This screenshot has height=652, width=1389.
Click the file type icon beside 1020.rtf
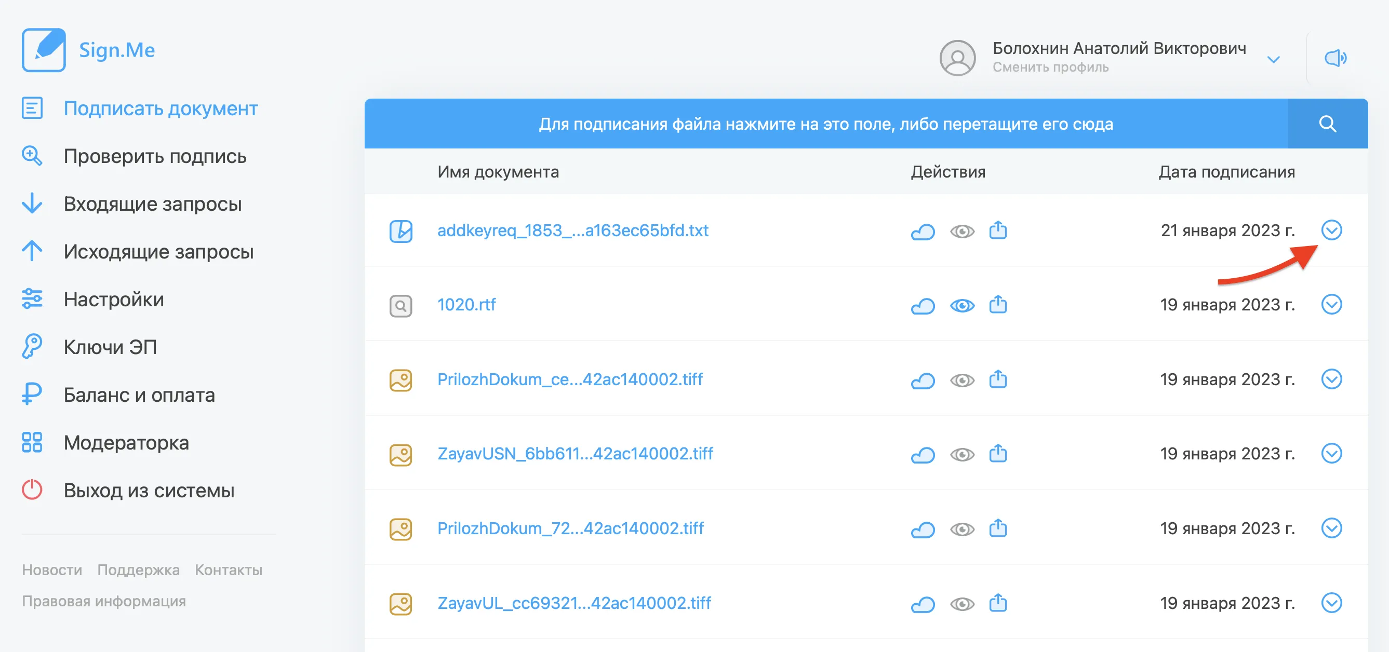pos(400,306)
